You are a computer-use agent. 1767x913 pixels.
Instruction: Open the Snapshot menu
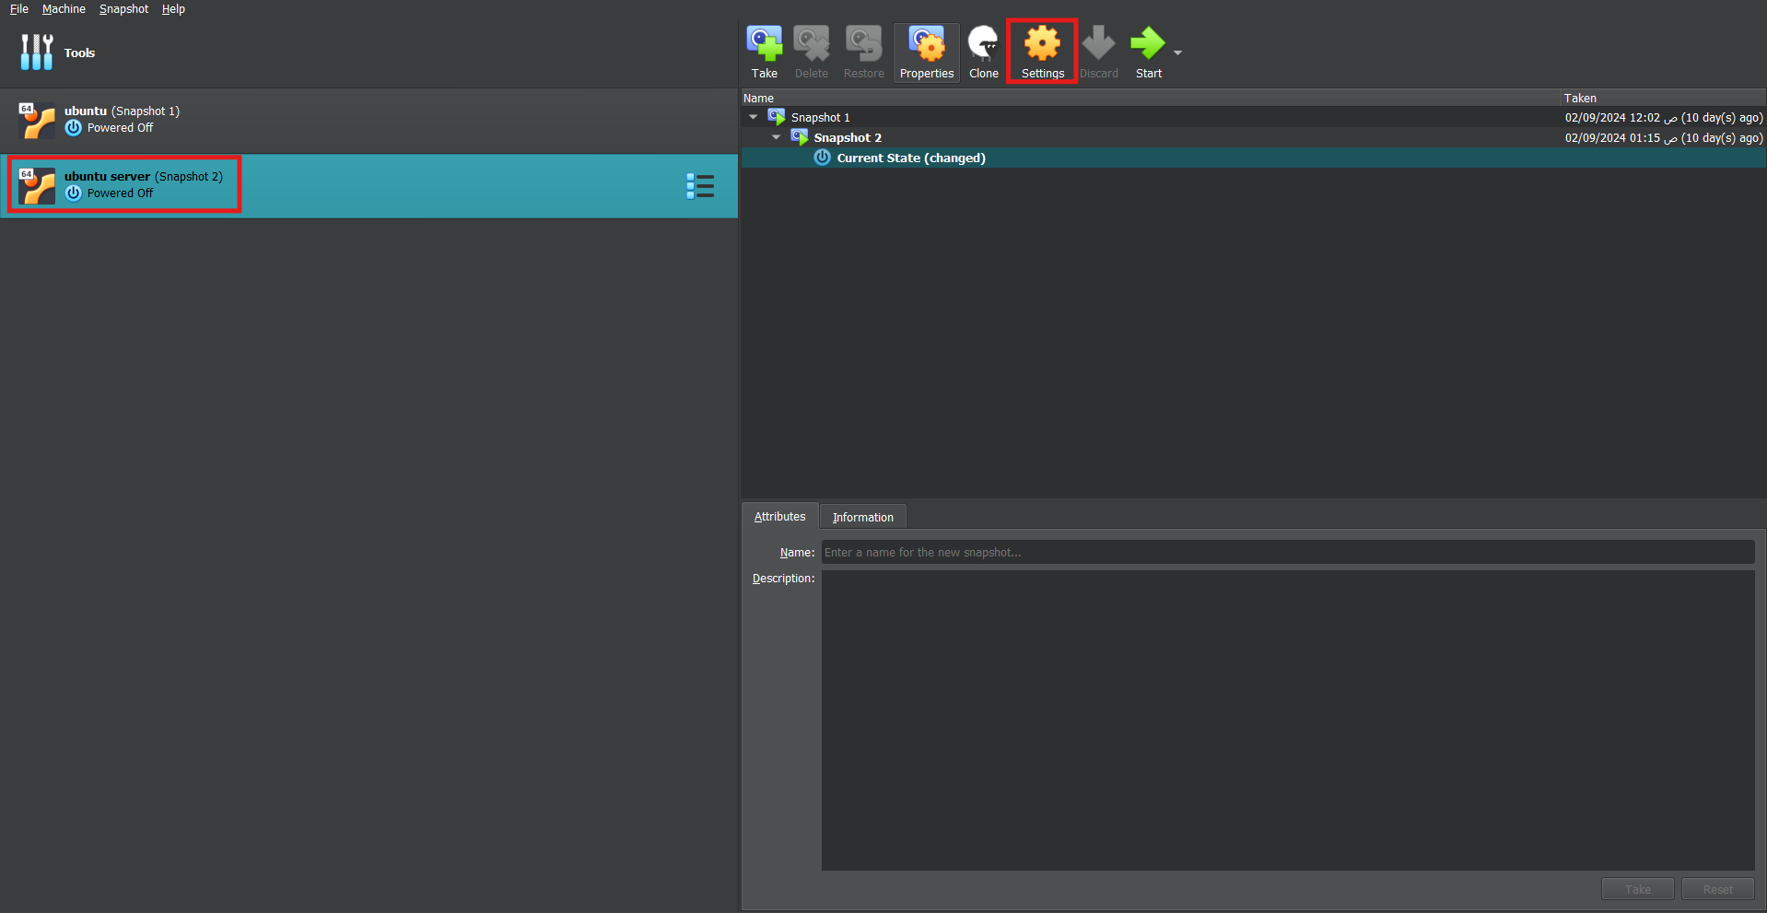123,9
